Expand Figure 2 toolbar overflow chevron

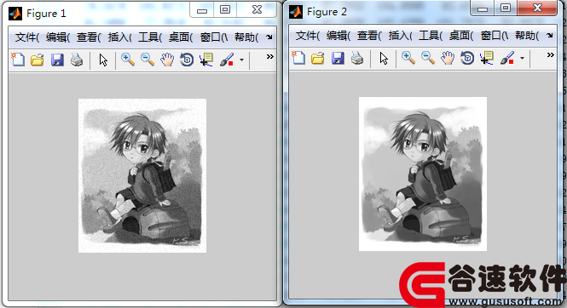550,54
